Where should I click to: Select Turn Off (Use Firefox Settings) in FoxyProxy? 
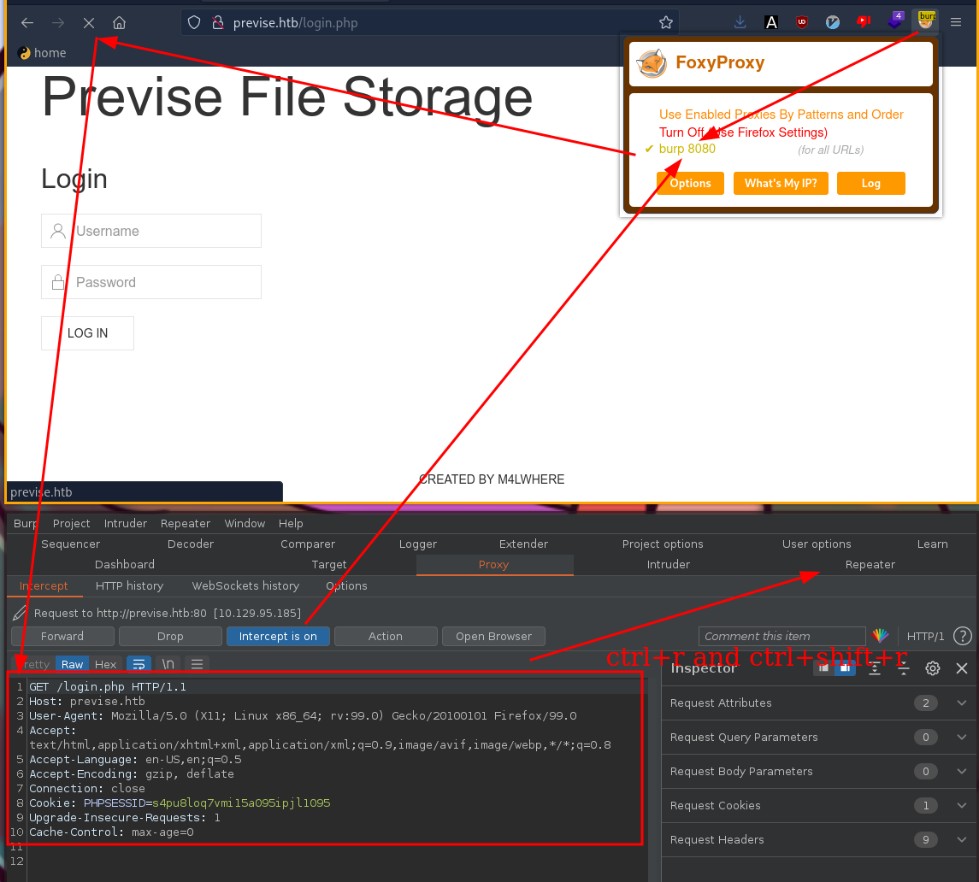(743, 132)
